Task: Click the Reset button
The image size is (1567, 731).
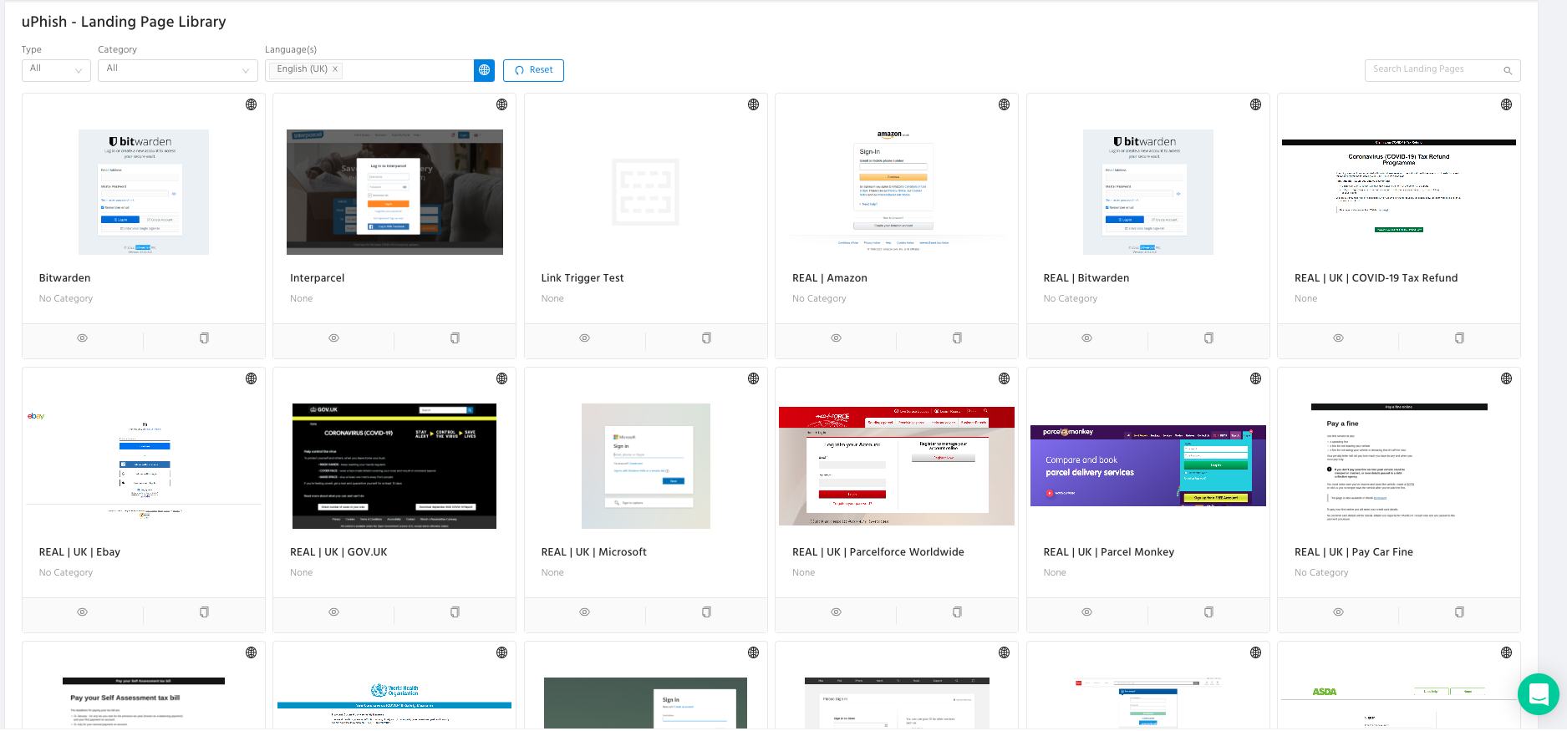Action: 533,70
